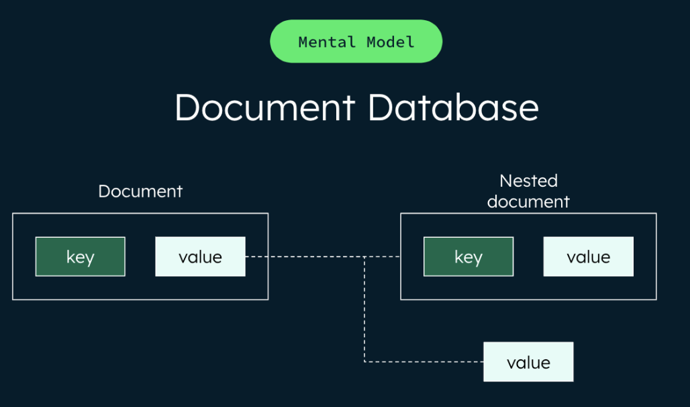Select the Document Database heading
The height and width of the screenshot is (407, 690).
point(356,107)
